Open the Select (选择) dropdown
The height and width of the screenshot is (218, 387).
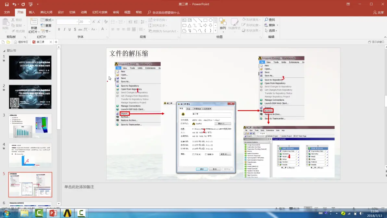coord(271,31)
